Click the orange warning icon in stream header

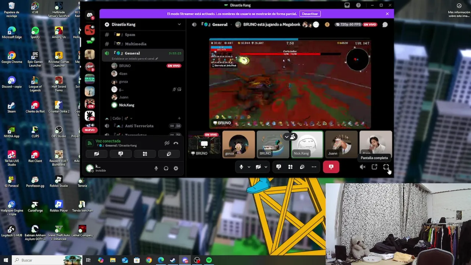click(327, 25)
